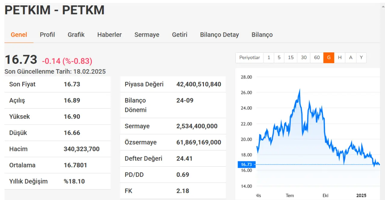
Task: Switch to the Bilanço tab
Action: coord(262,35)
